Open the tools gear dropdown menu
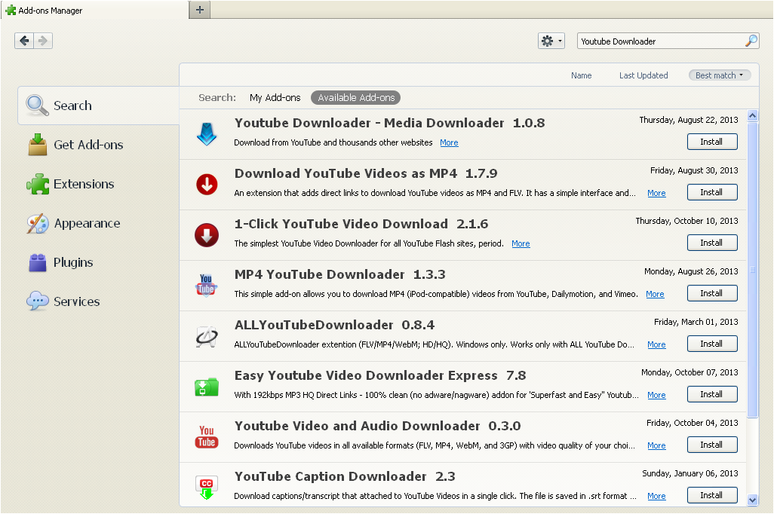 pos(551,41)
